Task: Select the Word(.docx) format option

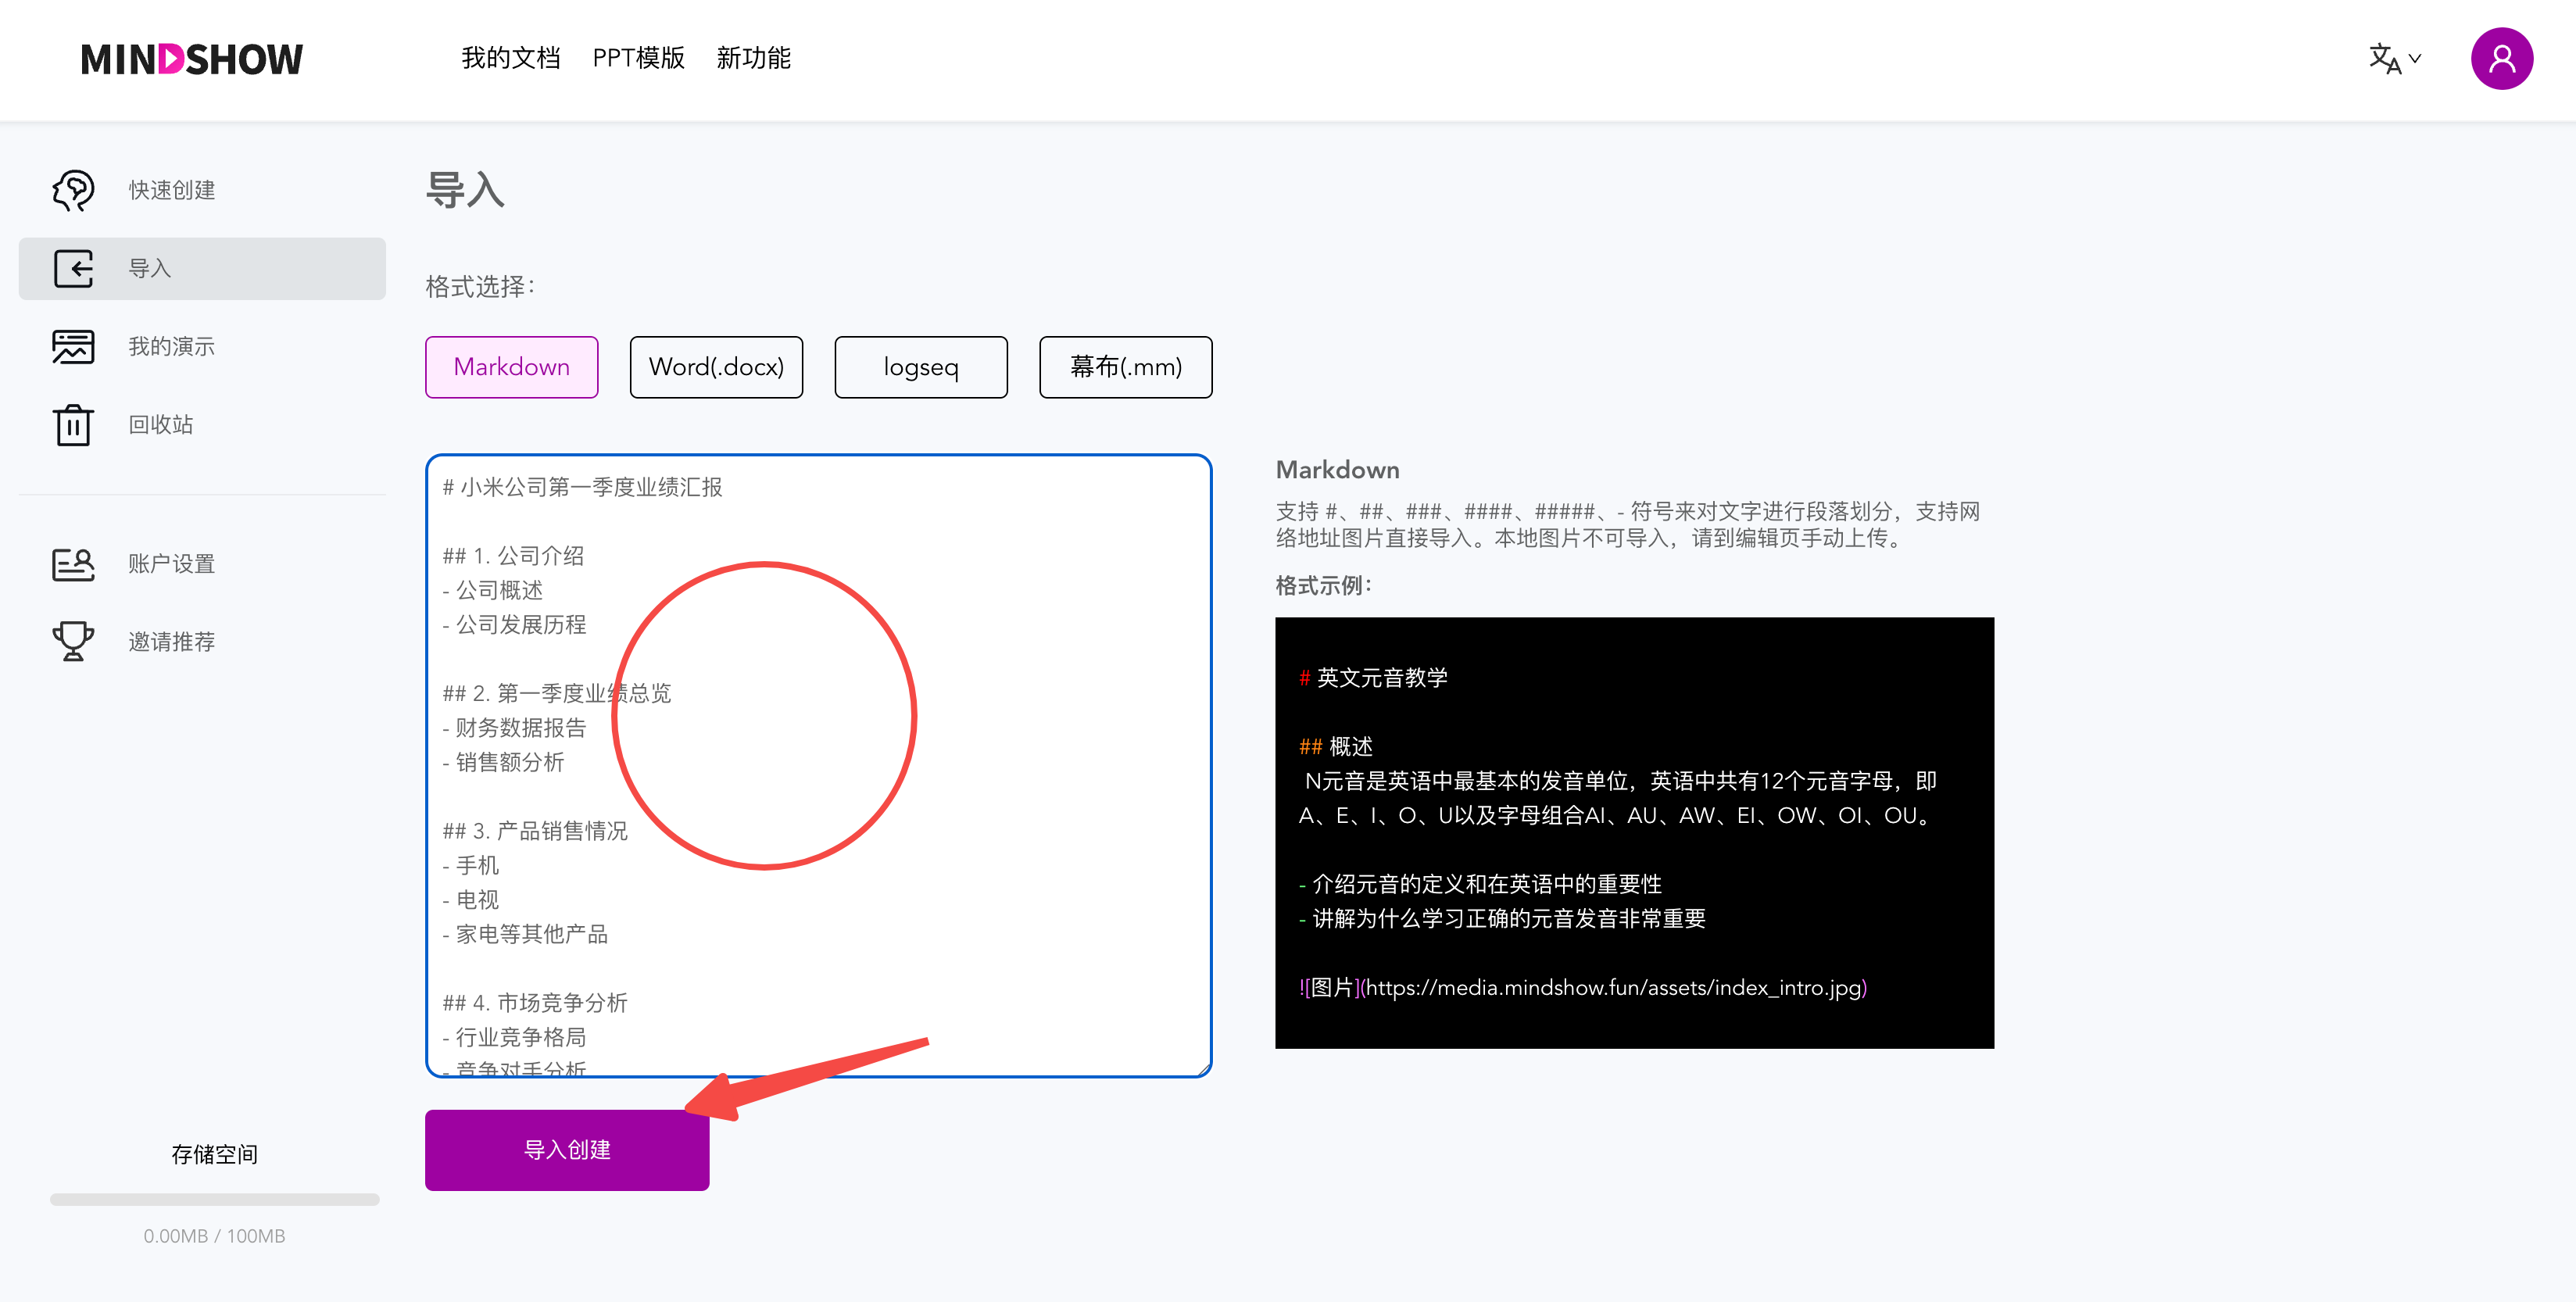Action: point(716,367)
